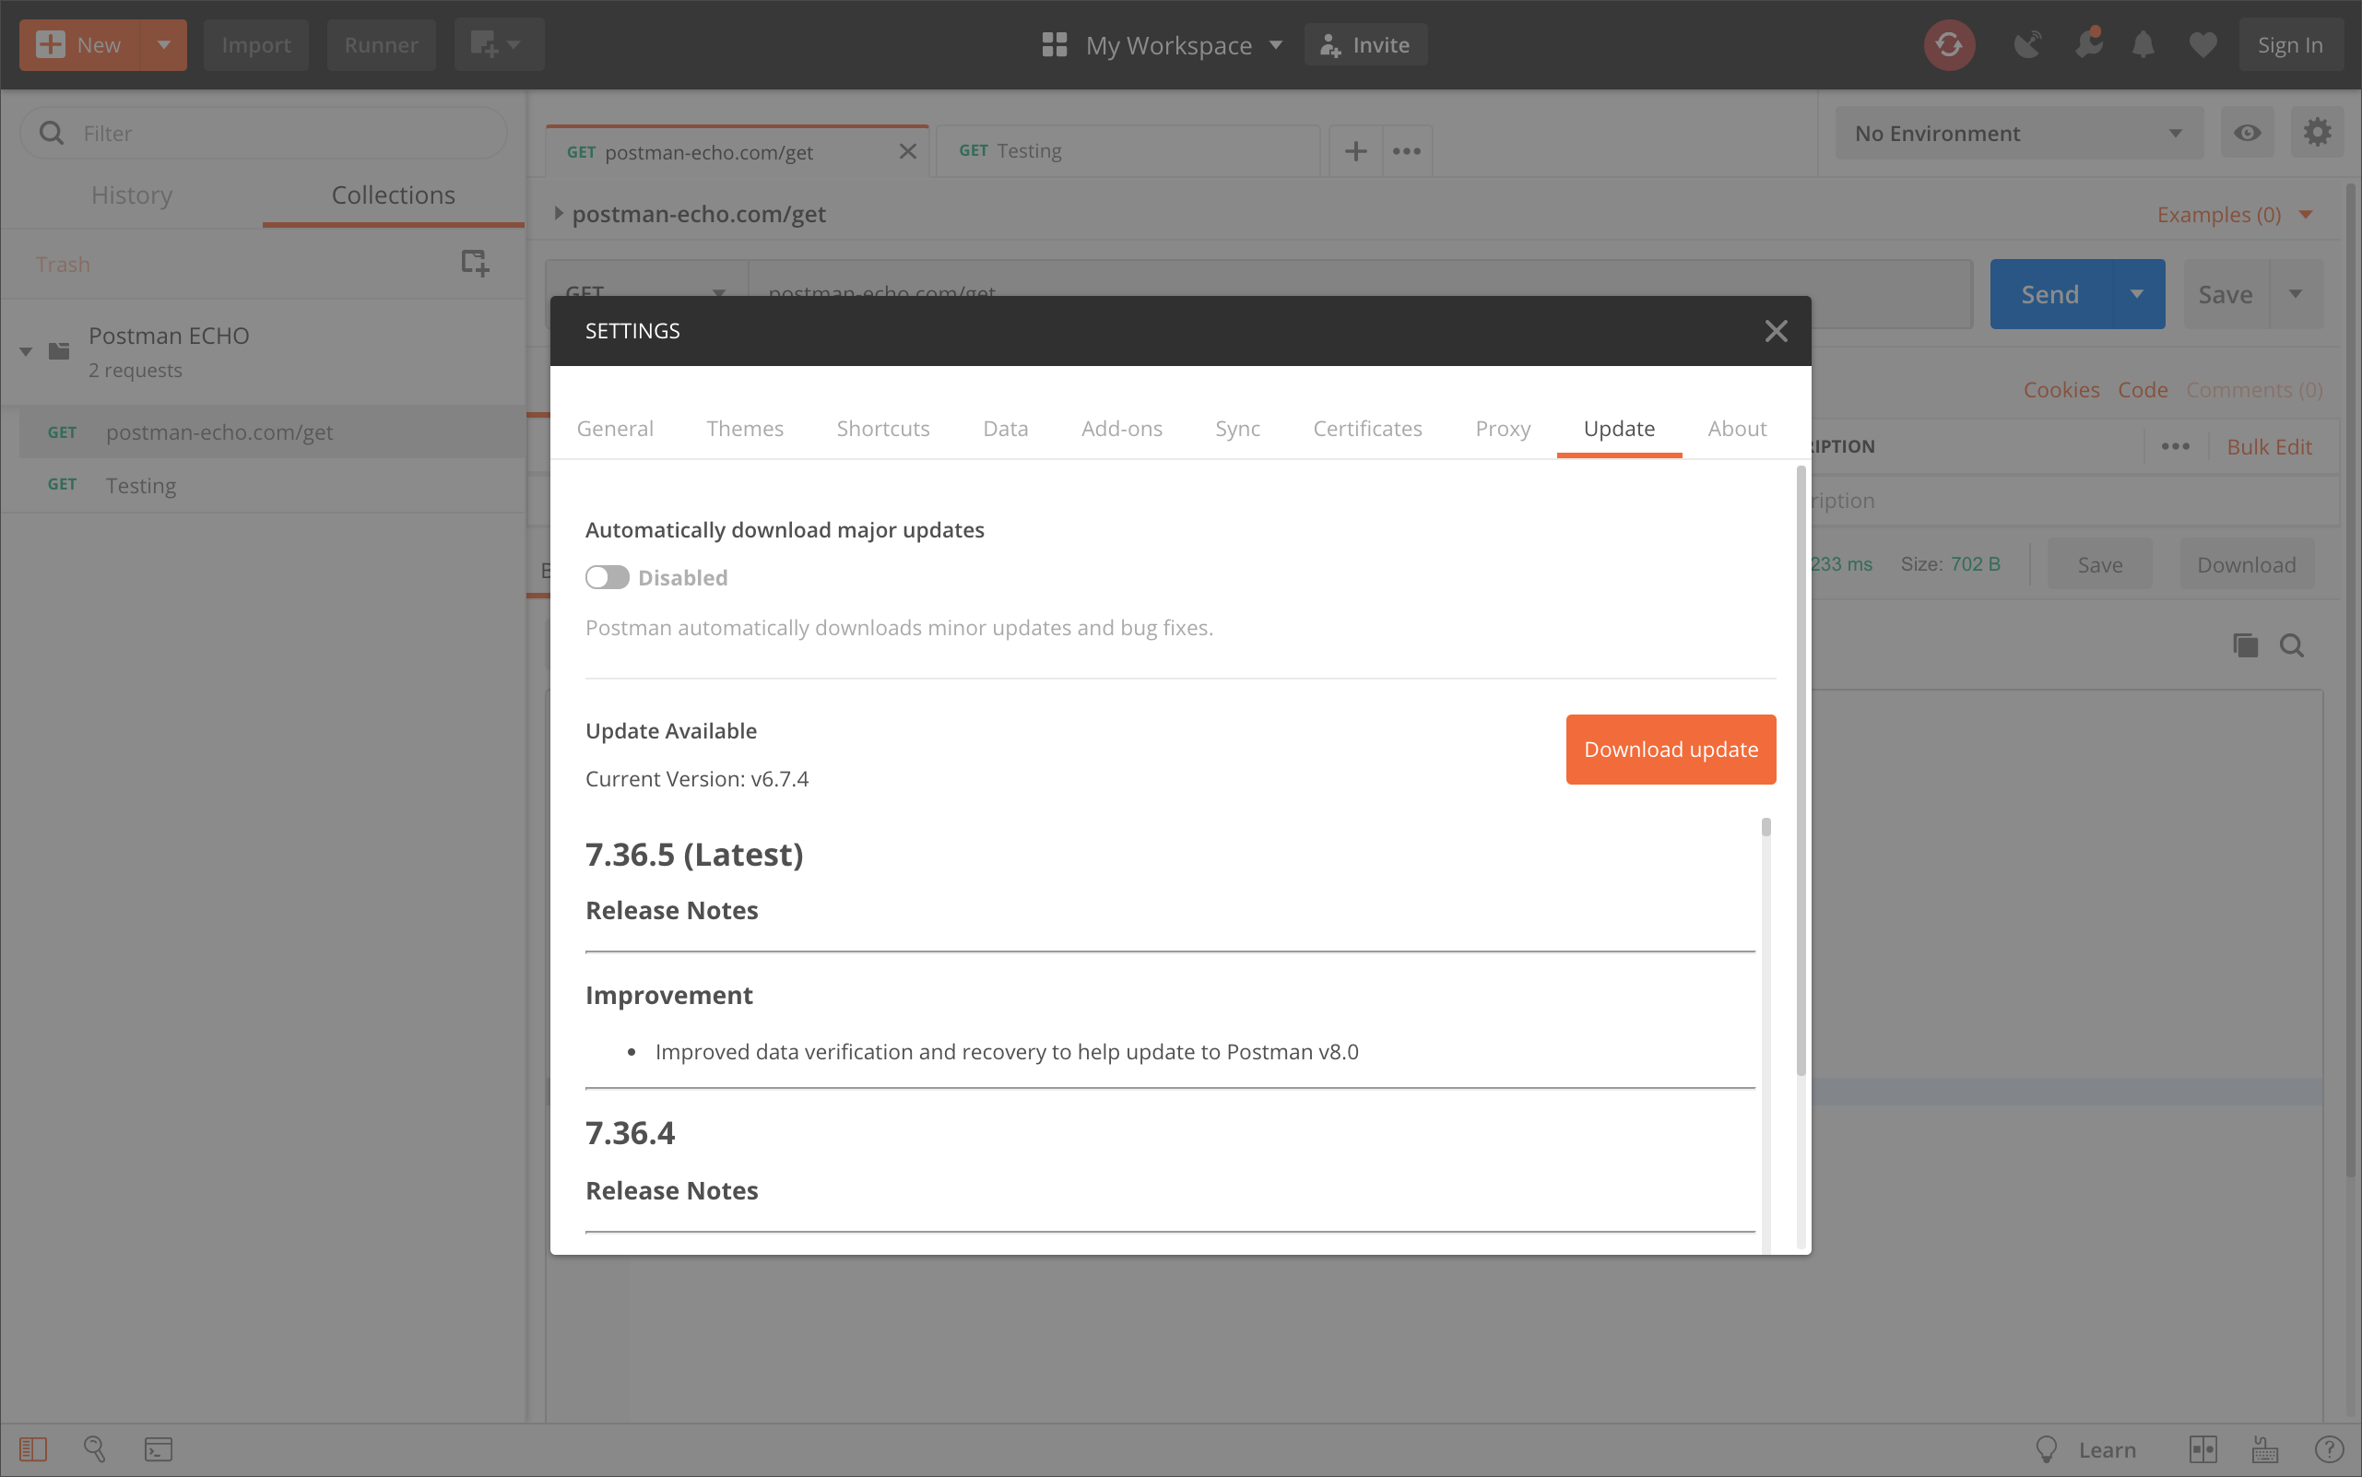Screen dimensions: 2362x1477
Task: Click the blue Send button
Action: pos(2050,294)
